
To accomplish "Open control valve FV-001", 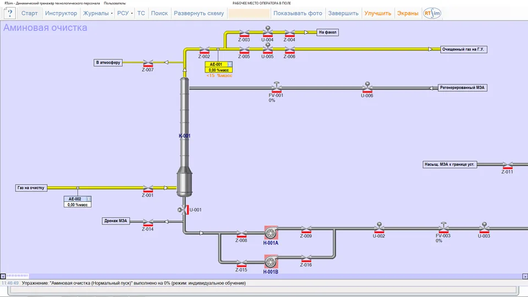I will pos(277,87).
